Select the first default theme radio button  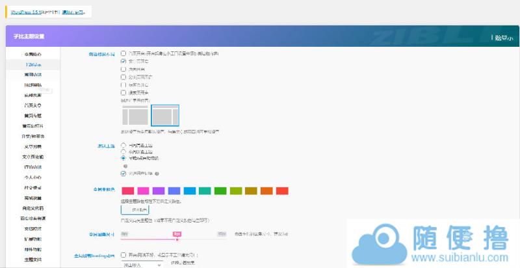123,145
